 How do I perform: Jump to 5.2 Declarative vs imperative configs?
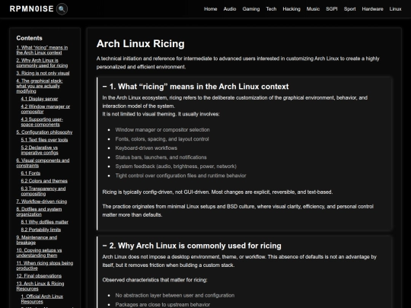click(40, 150)
